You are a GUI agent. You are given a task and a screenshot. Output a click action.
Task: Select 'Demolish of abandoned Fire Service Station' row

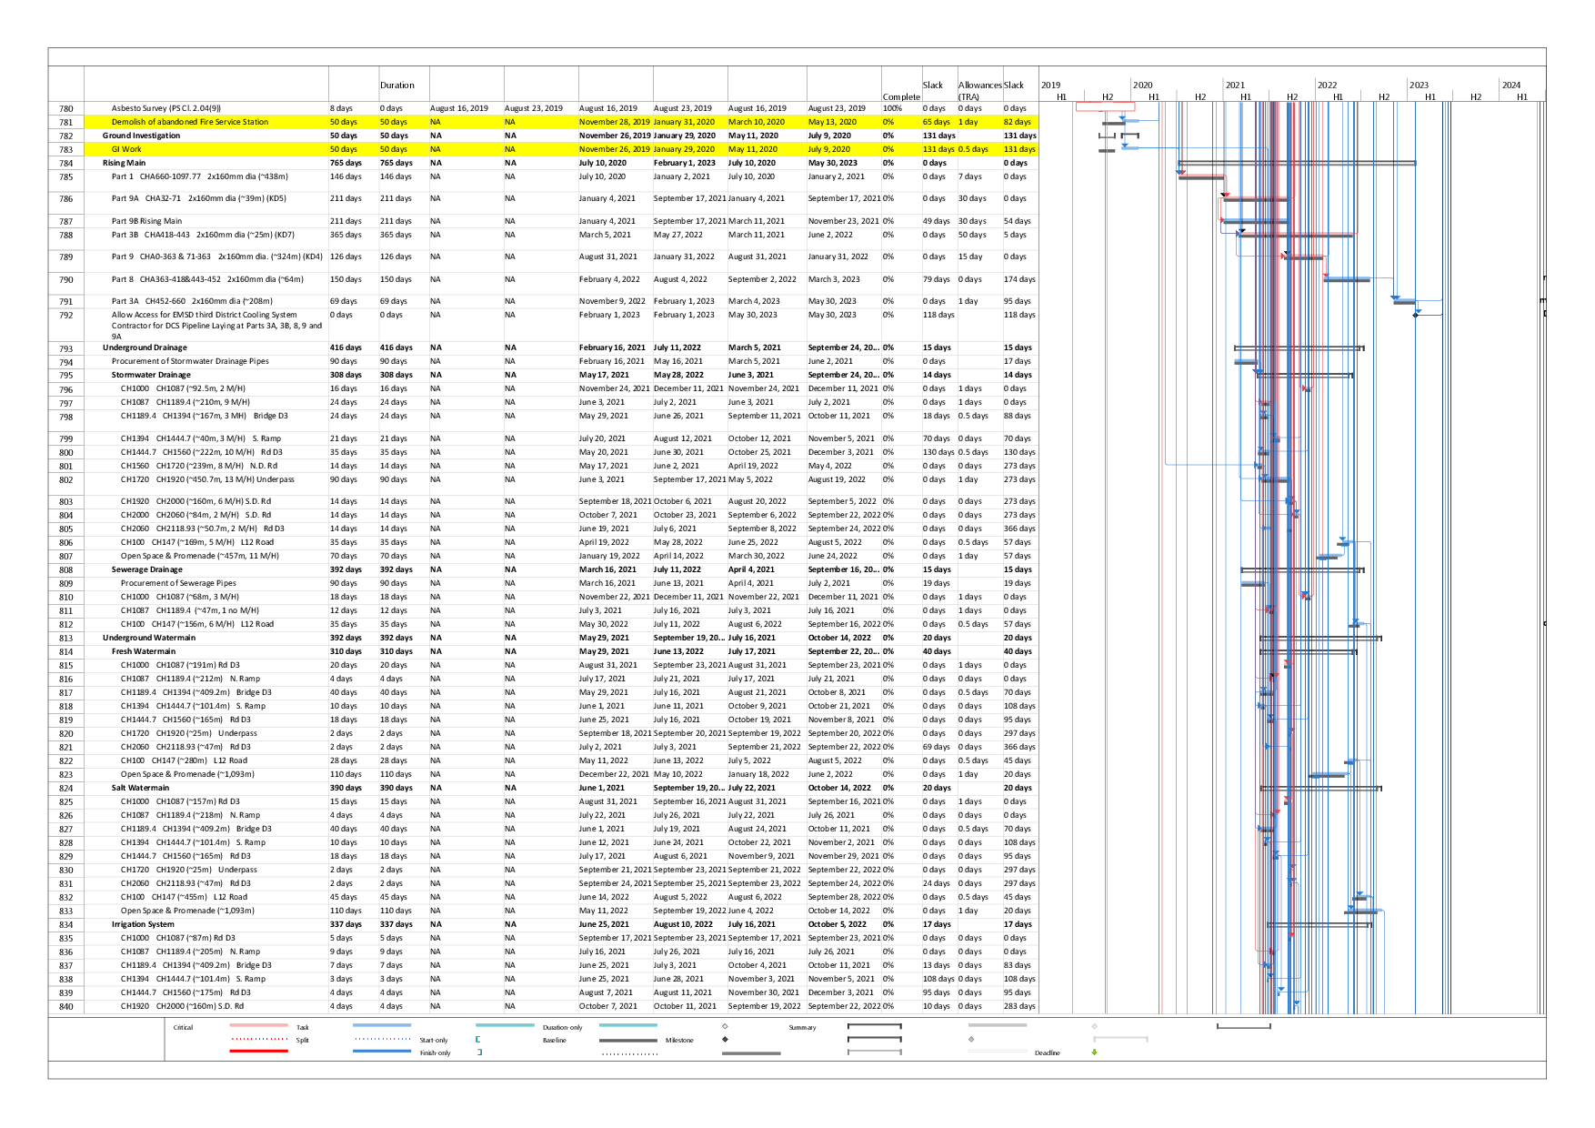pos(543,122)
